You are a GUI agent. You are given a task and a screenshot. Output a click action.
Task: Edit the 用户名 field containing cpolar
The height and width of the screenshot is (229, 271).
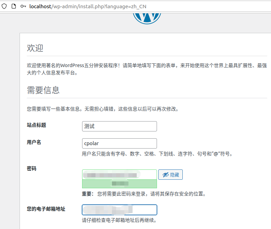pos(120,143)
